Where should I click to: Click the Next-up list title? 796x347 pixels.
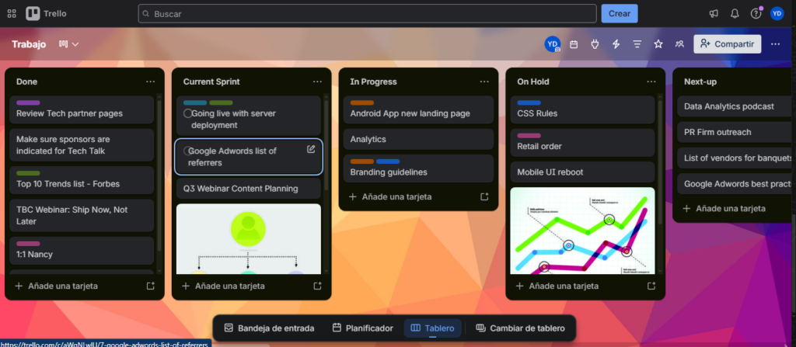point(700,82)
